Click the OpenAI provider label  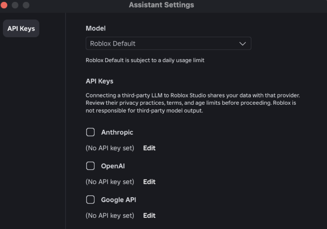pyautogui.click(x=113, y=166)
